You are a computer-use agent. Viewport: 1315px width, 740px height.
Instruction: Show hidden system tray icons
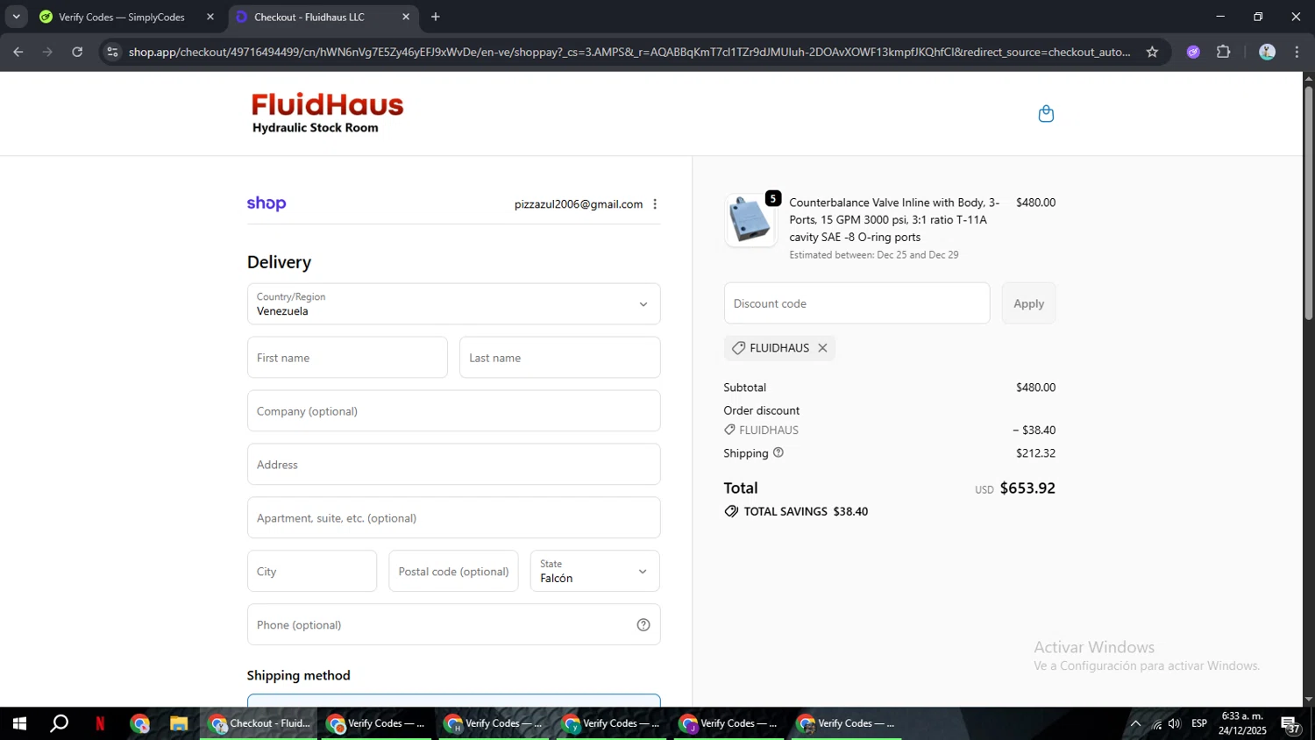pos(1135,723)
